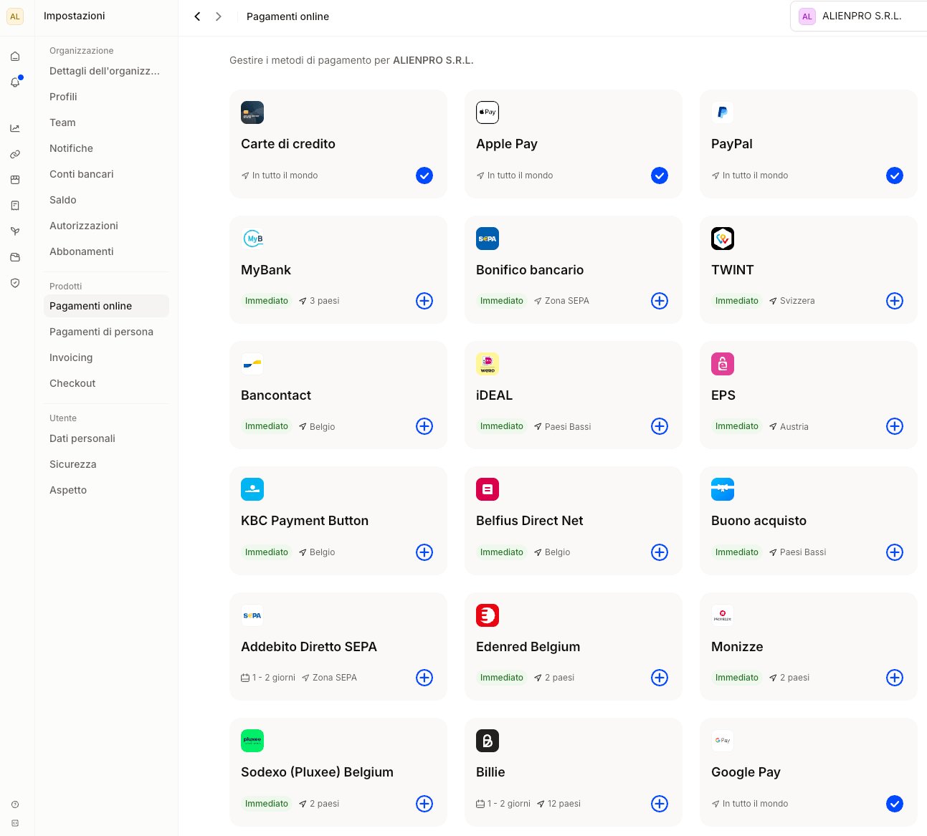Screen dimensions: 927x836
Task: Click the Sodexo Pluxee logo
Action: 252,741
